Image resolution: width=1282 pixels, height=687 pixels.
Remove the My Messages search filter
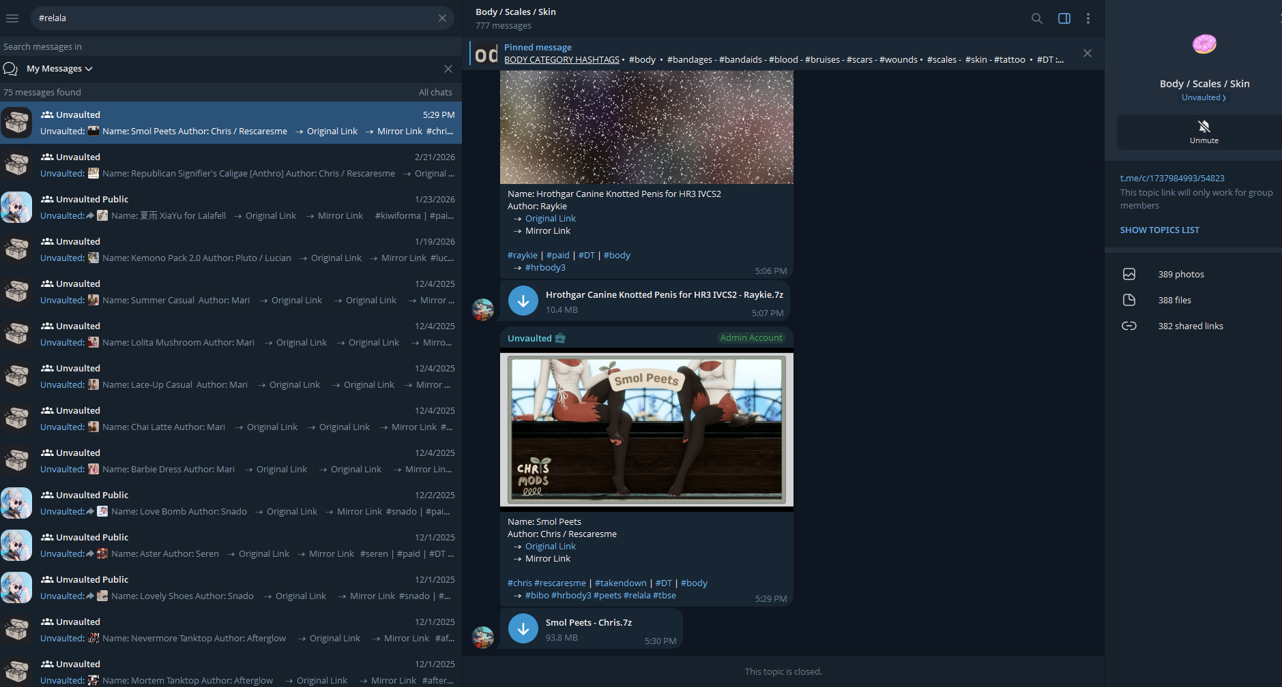(x=448, y=69)
